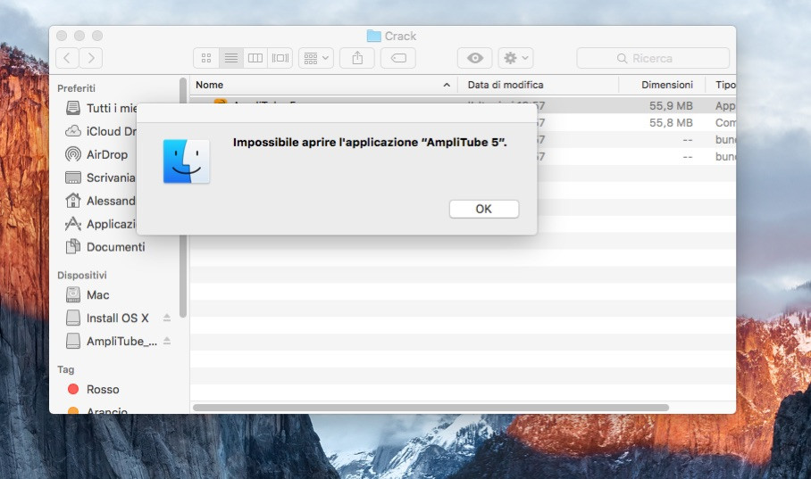Screen dimensions: 811x479
Task: Switch to icon view
Action: click(206, 58)
